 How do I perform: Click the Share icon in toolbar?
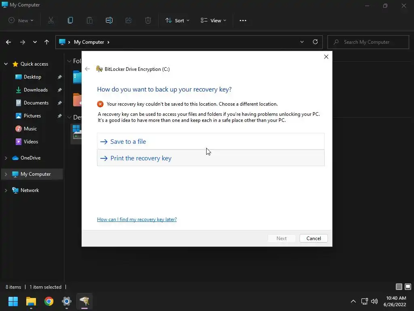pos(129,20)
